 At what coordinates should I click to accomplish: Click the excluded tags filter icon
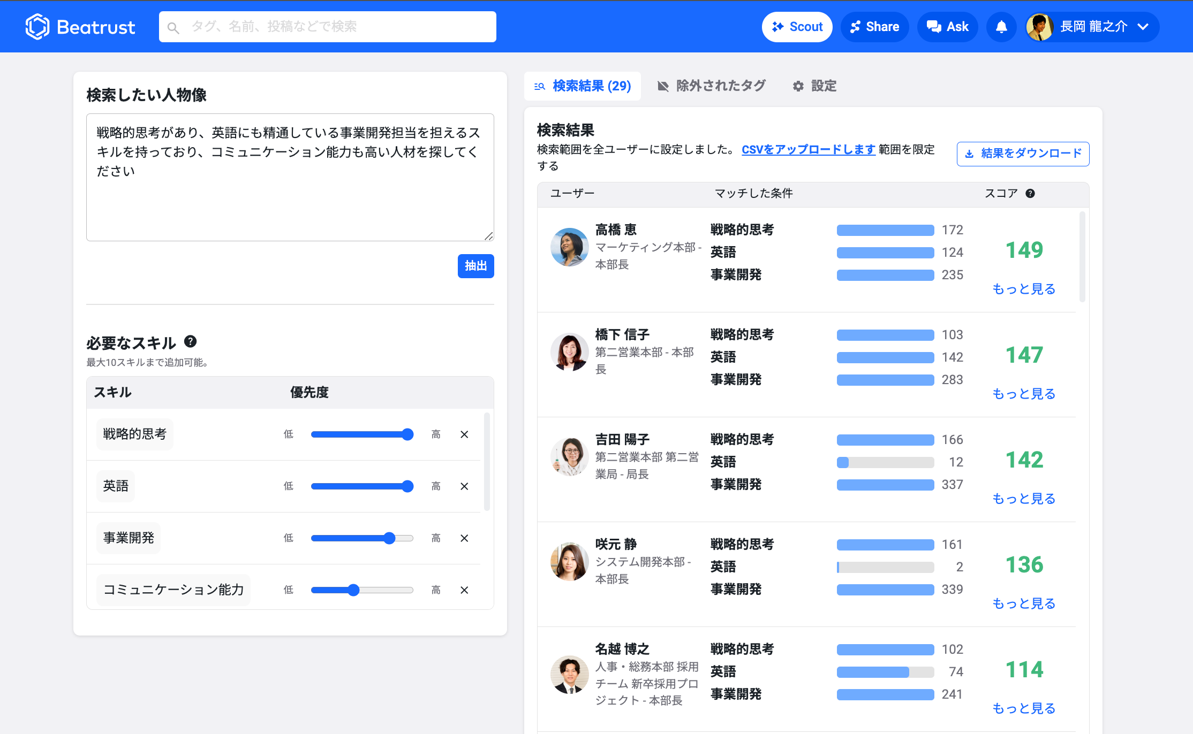pyautogui.click(x=661, y=86)
